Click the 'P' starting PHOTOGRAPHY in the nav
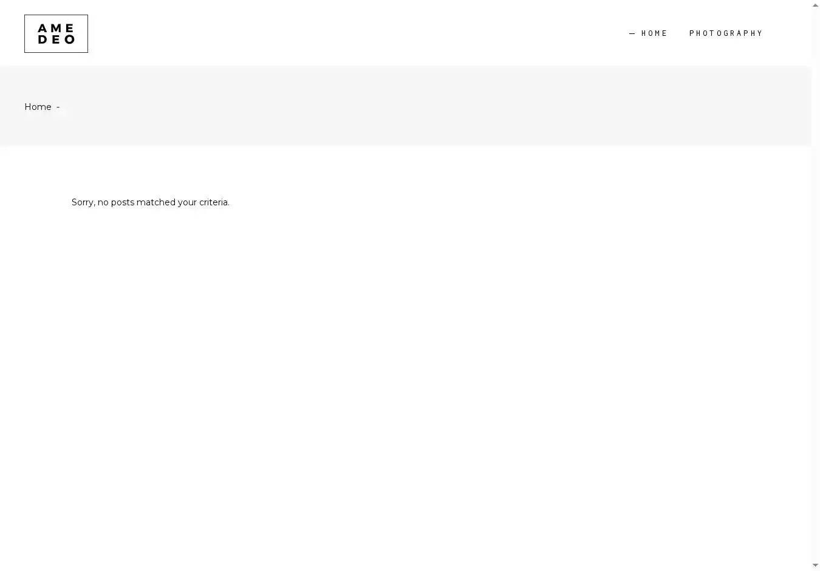This screenshot has width=820, height=571. pos(692,33)
